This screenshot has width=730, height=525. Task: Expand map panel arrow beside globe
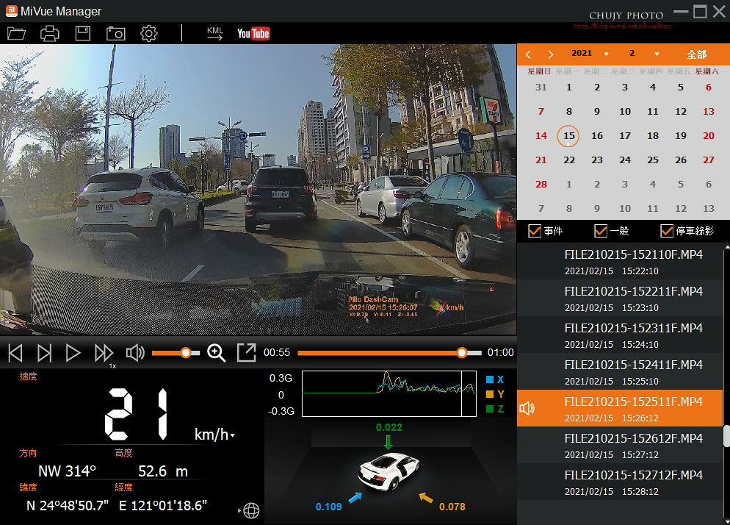pos(239,510)
